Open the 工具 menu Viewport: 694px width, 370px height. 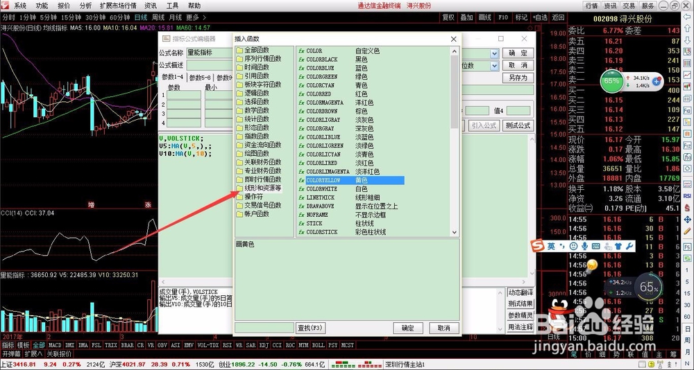point(172,6)
